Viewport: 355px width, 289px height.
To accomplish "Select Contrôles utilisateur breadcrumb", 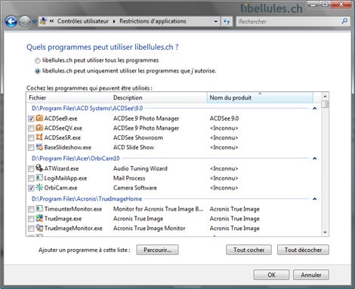I will tap(83, 21).
